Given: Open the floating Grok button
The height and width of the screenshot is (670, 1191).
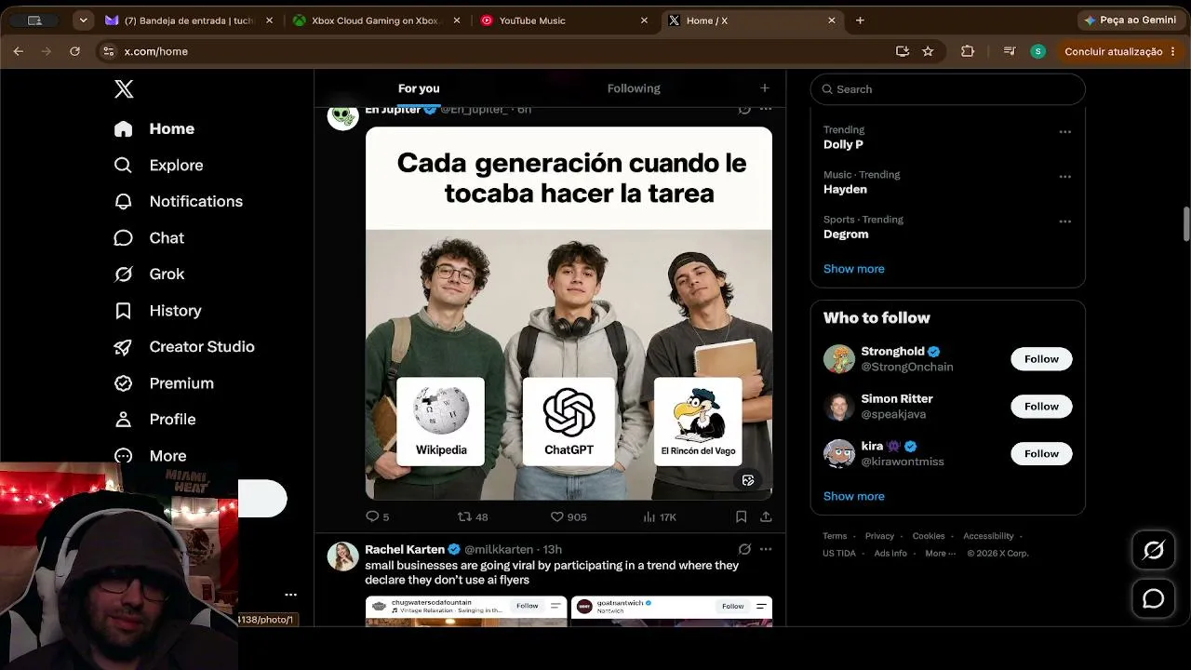Looking at the screenshot, I should 1154,551.
